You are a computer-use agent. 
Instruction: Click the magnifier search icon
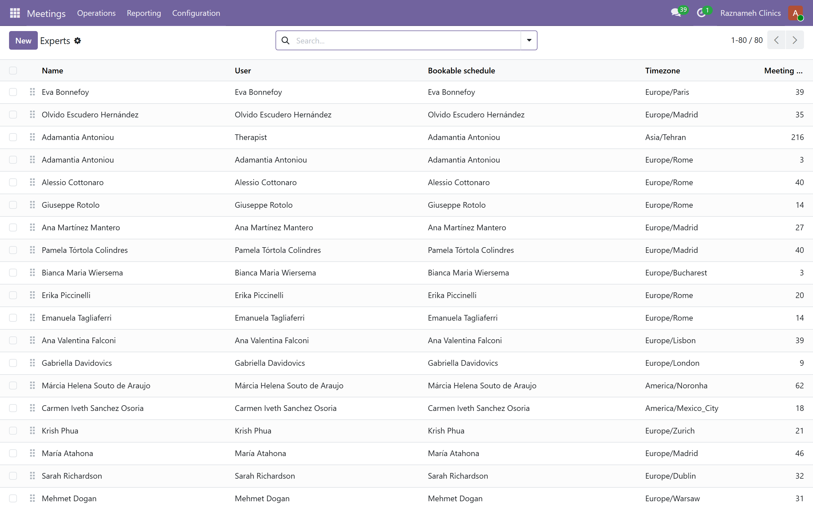(x=285, y=40)
